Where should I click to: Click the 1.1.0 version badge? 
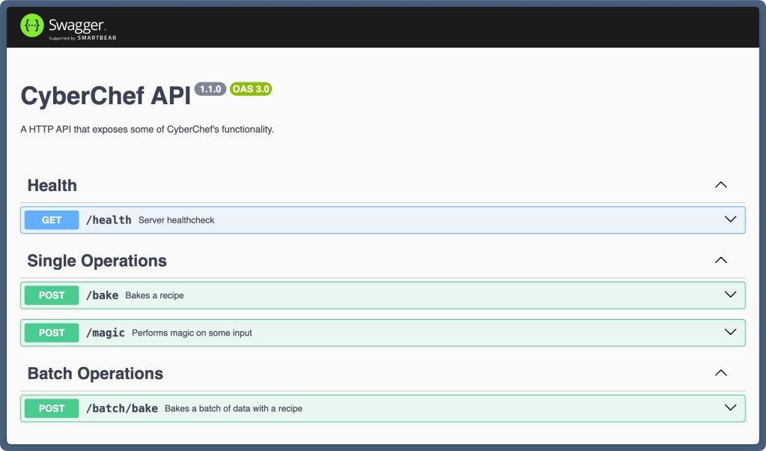point(210,89)
